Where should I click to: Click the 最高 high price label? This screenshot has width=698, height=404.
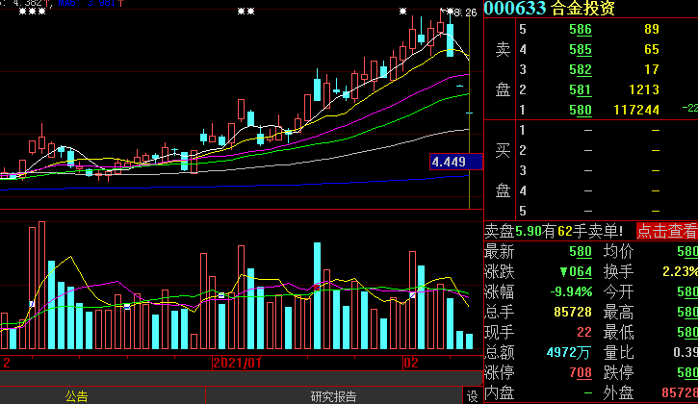618,313
